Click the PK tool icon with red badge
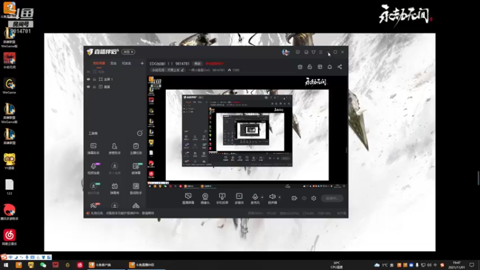 point(94,205)
